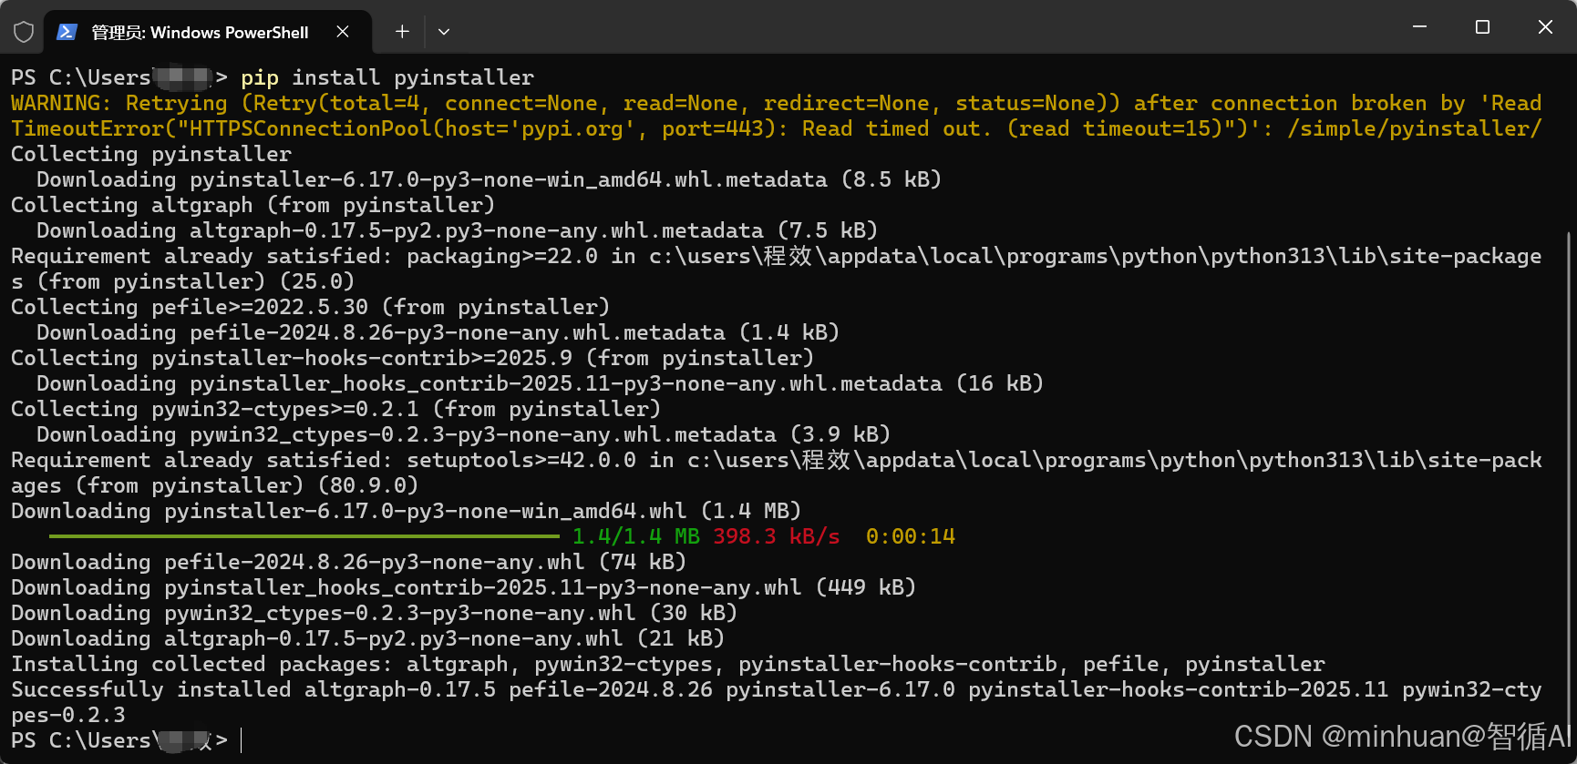Click 'Downloading altgraph-0.17.5' (21 kB) line
Image resolution: width=1577 pixels, height=764 pixels.
pyautogui.click(x=367, y=638)
